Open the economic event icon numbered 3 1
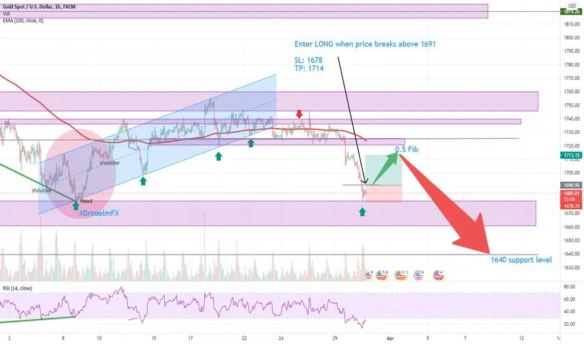584x344 pixels. click(x=401, y=275)
